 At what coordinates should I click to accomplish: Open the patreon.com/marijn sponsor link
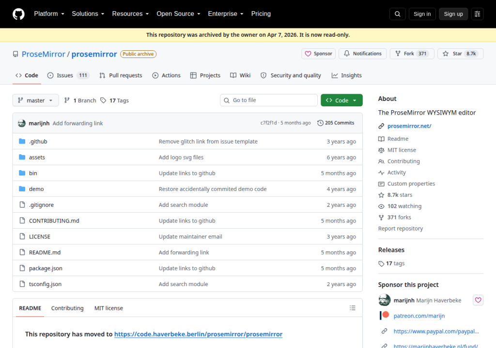point(419,316)
